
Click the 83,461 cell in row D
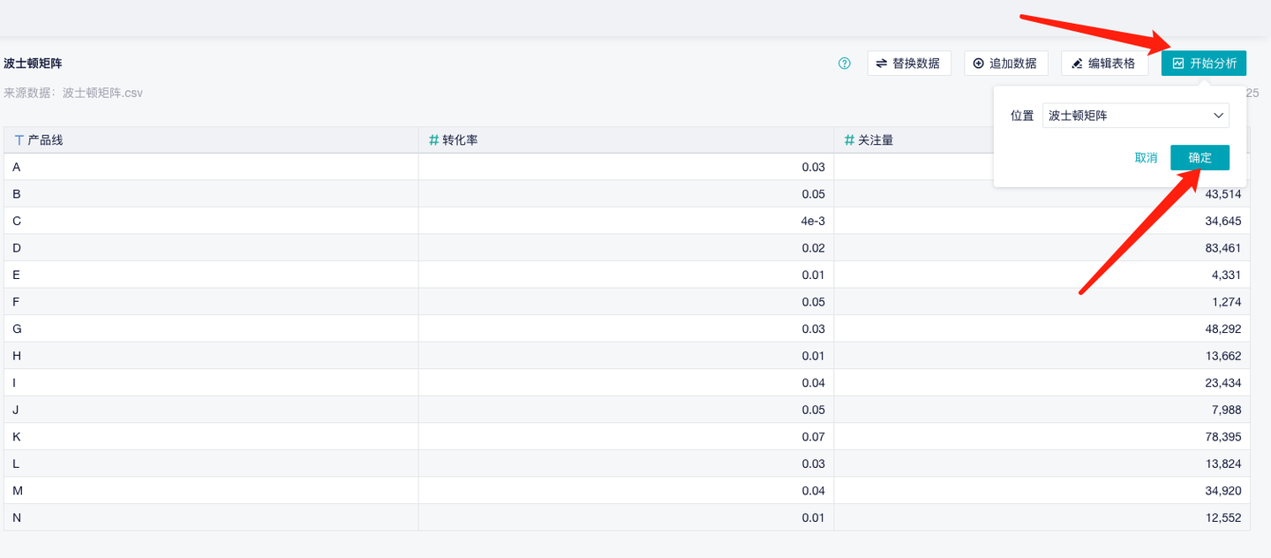coord(1222,248)
